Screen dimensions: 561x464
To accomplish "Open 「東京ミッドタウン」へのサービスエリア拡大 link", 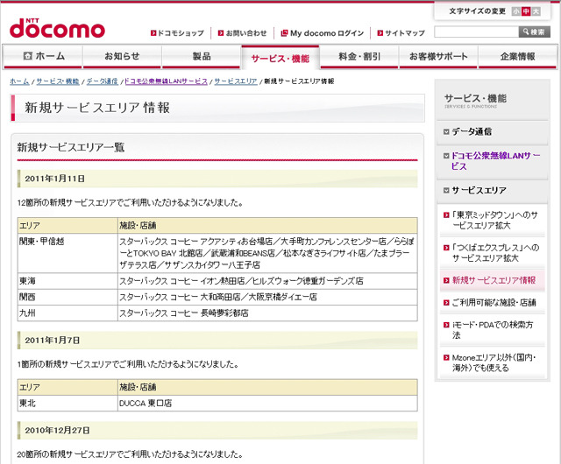I will pos(494,221).
